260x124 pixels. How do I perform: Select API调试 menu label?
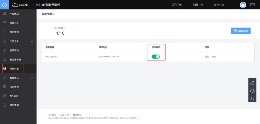14,96
